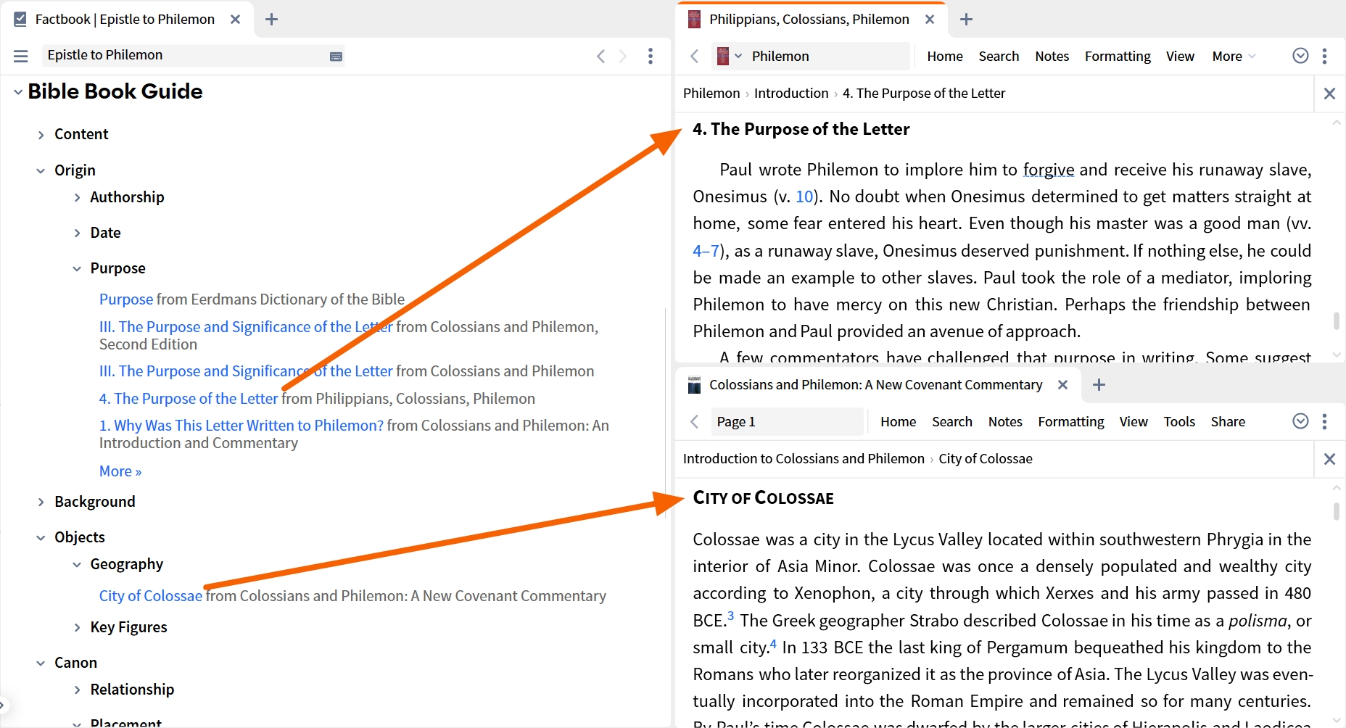Image resolution: width=1346 pixels, height=728 pixels.
Task: Click scrollbar thumb in City of Colossae pane
Action: pos(1336,511)
